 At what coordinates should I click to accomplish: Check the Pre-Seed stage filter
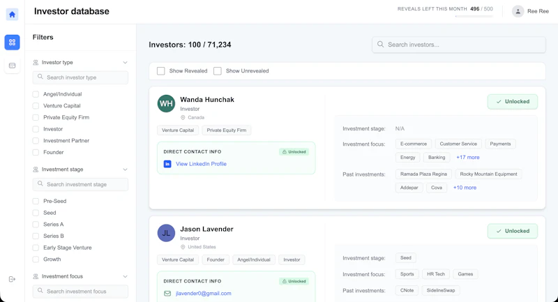coord(36,201)
